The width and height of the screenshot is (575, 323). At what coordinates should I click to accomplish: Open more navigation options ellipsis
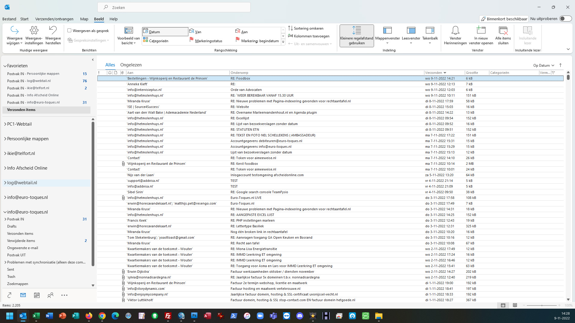point(64,295)
